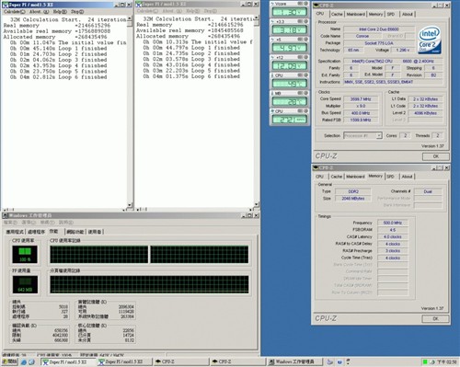Click the title bar icon of the CPU-Z processor window
The height and width of the screenshot is (367, 460).
[x=316, y=6]
